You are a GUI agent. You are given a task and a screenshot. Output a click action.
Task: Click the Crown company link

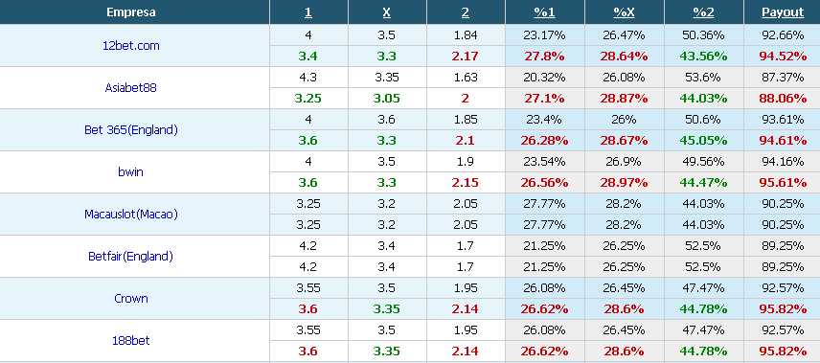[130, 299]
